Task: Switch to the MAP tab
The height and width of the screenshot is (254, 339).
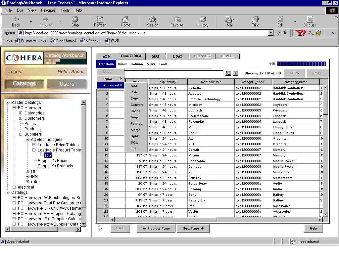Action: point(156,56)
